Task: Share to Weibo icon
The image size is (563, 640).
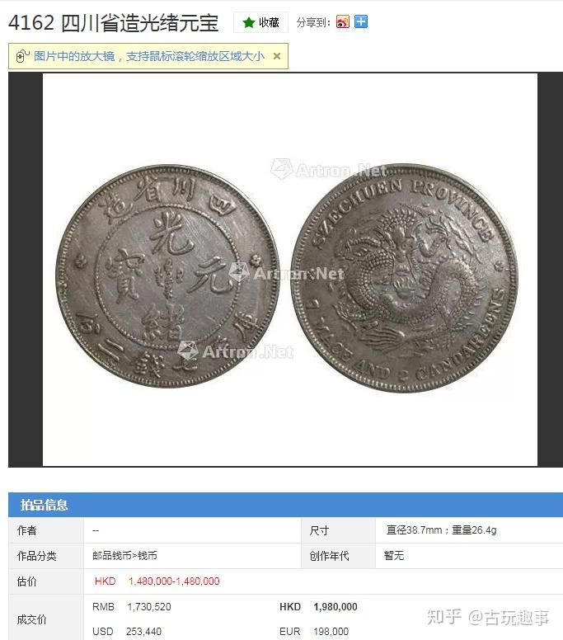Action: 343,21
